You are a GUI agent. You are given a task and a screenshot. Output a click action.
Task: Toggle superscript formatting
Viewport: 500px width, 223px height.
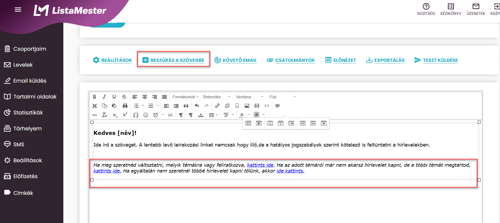click(125, 115)
